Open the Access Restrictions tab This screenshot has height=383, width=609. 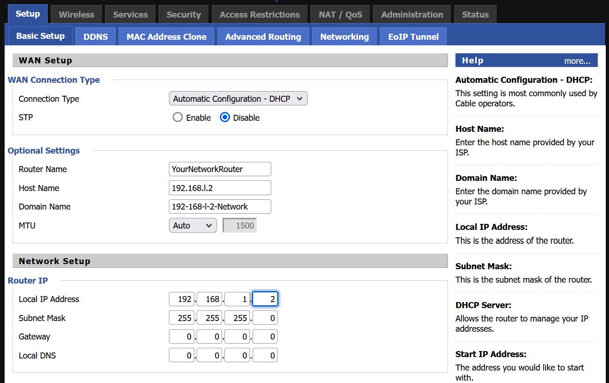(x=260, y=14)
